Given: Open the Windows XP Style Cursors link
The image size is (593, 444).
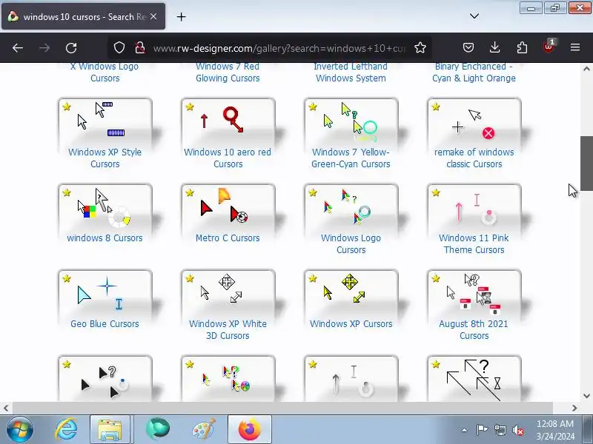Looking at the screenshot, I should [105, 158].
